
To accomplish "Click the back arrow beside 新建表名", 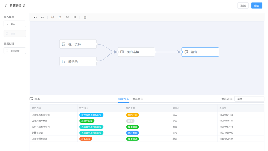I will pos(6,6).
